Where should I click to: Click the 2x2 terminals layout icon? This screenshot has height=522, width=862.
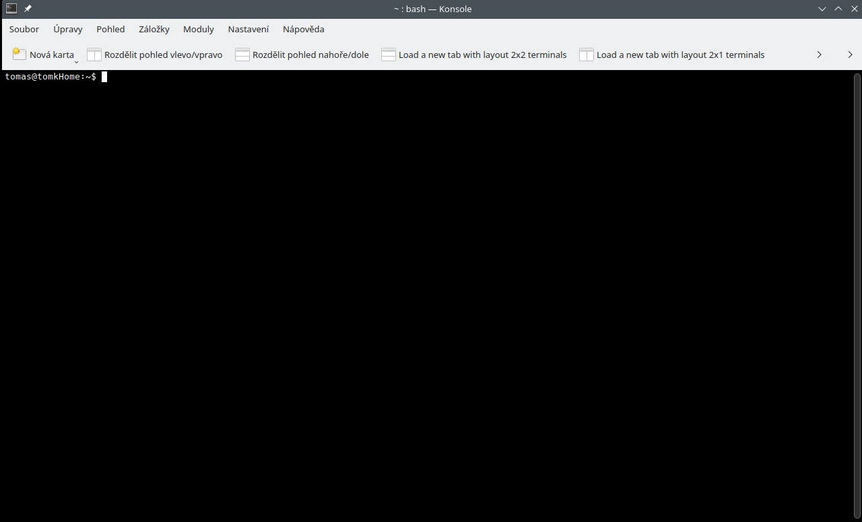pyautogui.click(x=389, y=55)
